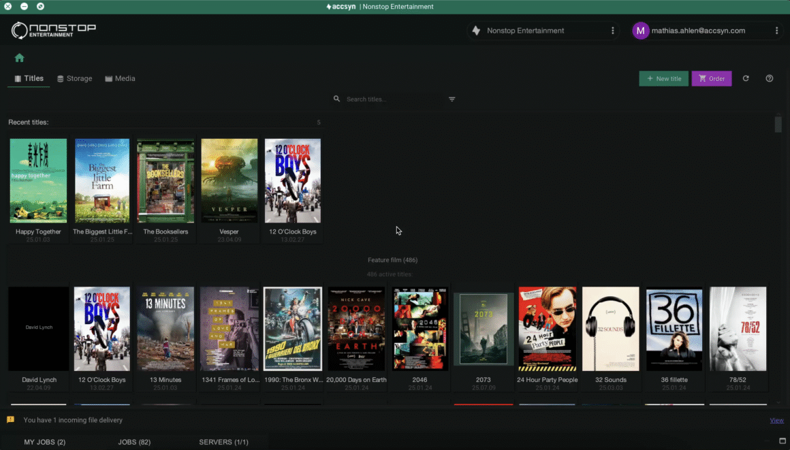Image resolution: width=790 pixels, height=450 pixels.
Task: Click the lightning workspace icon
Action: click(x=476, y=31)
